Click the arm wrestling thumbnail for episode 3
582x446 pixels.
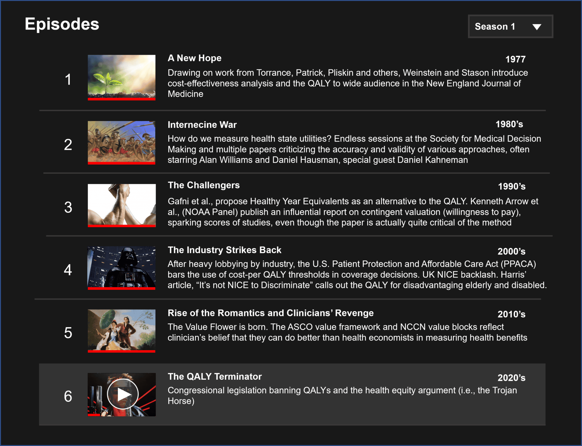coord(122,204)
